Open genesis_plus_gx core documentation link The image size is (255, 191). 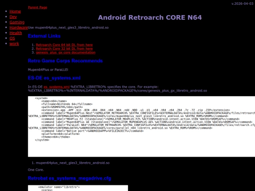coord(66,52)
